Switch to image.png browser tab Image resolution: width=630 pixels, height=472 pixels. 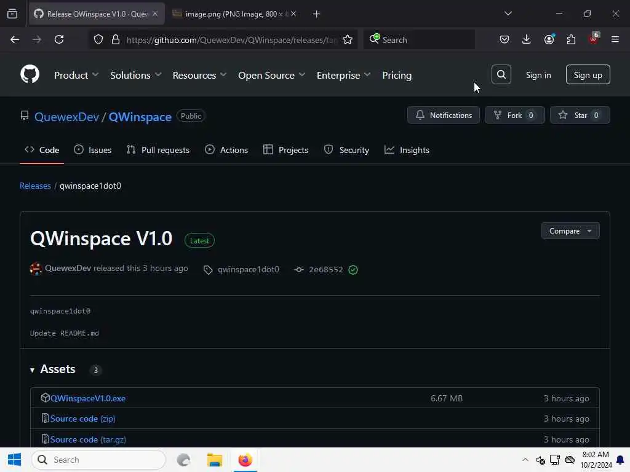point(235,14)
